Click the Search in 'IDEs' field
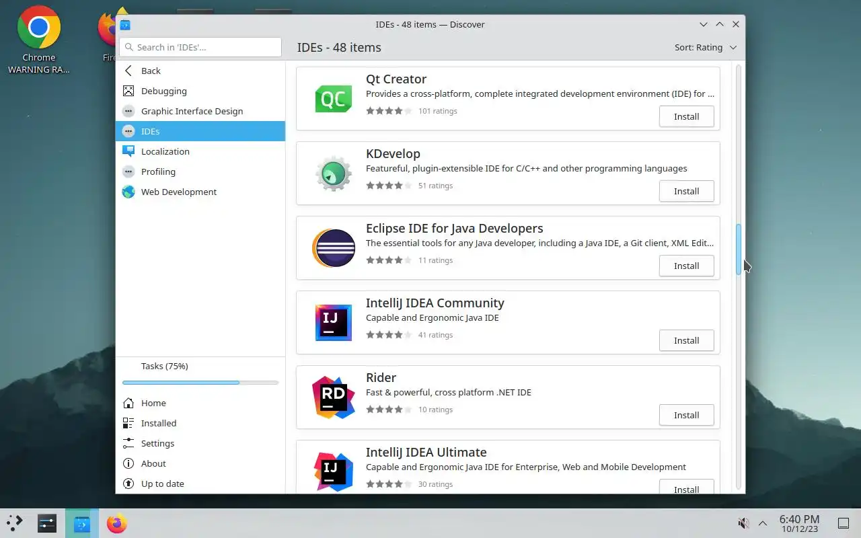 [x=200, y=47]
